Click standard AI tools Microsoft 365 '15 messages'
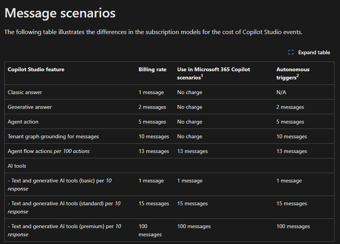Screen dimensions: 340x244 (x=193, y=203)
